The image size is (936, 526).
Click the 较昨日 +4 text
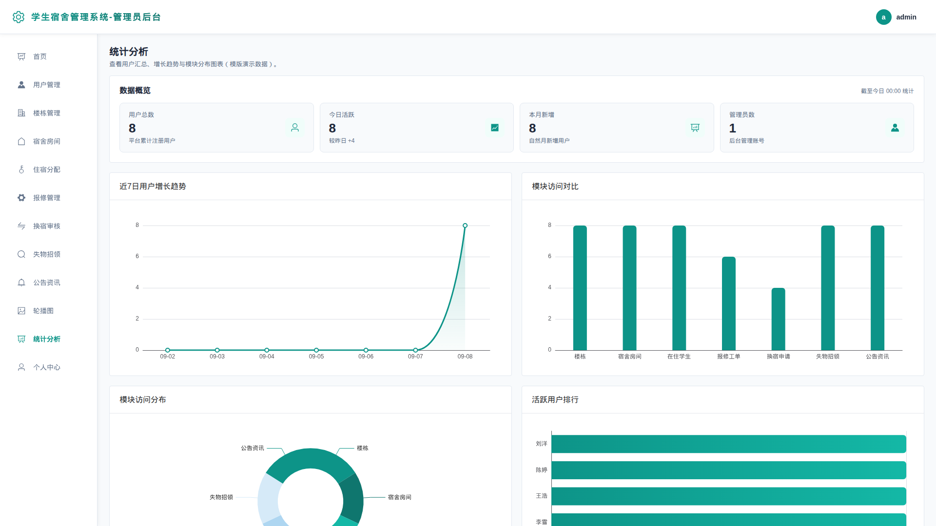[342, 141]
